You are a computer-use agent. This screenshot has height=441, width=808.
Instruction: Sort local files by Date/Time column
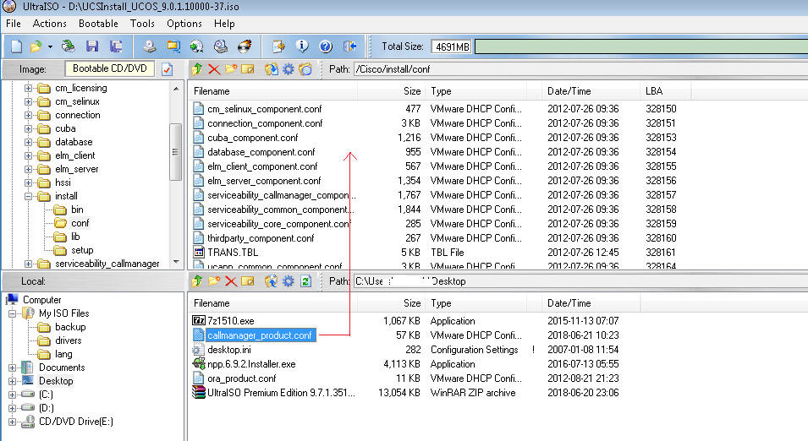point(591,303)
